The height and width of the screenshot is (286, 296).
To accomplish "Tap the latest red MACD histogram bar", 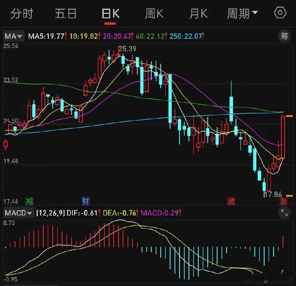I will 283,241.
